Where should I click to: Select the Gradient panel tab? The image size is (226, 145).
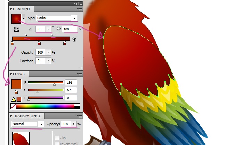[x=22, y=8]
